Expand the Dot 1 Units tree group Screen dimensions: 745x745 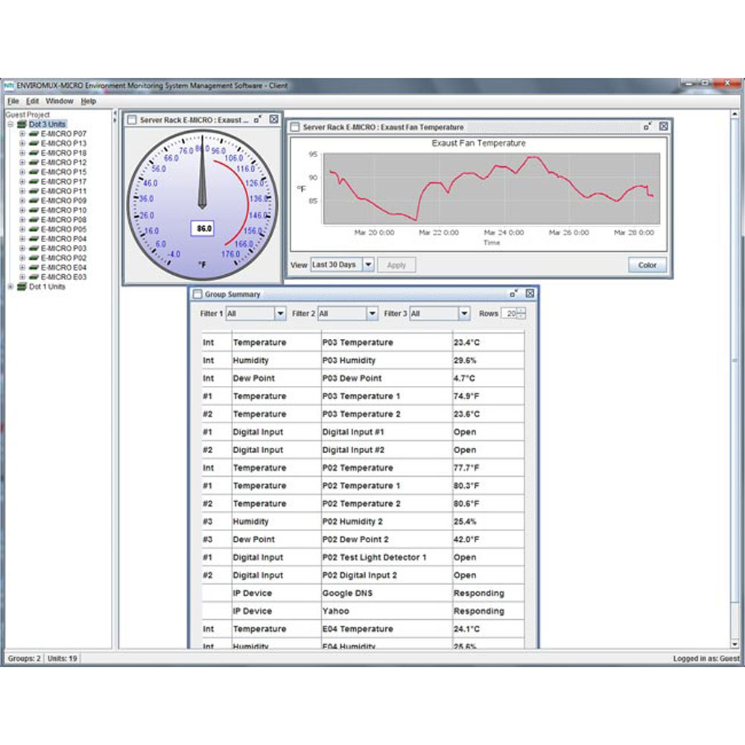10,287
